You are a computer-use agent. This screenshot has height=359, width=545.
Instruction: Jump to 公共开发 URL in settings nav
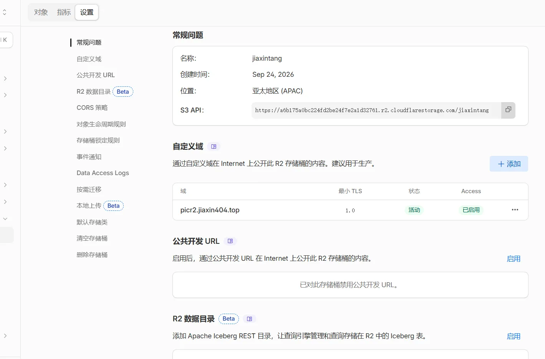(x=96, y=75)
